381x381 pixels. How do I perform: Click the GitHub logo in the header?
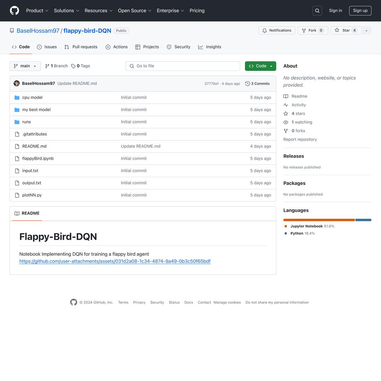click(x=14, y=11)
